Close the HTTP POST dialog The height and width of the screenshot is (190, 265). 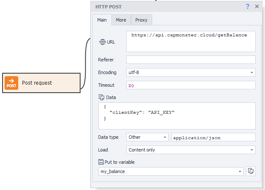coord(257,6)
